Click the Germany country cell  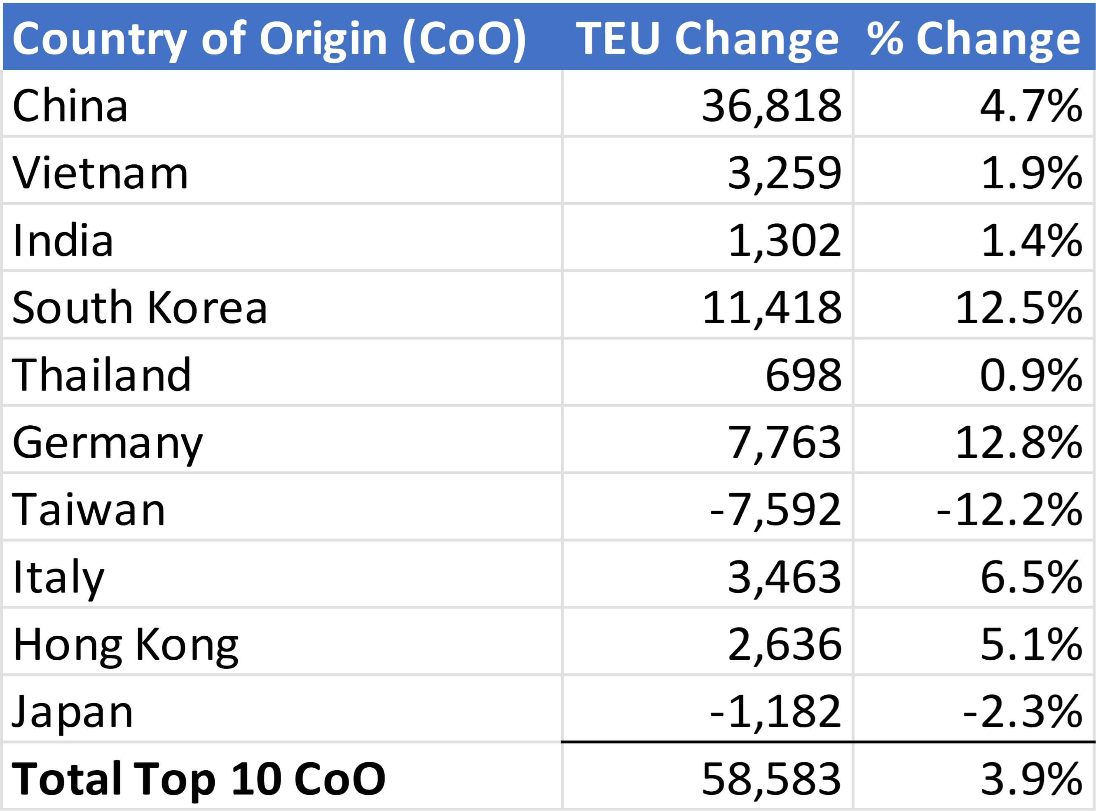click(107, 442)
